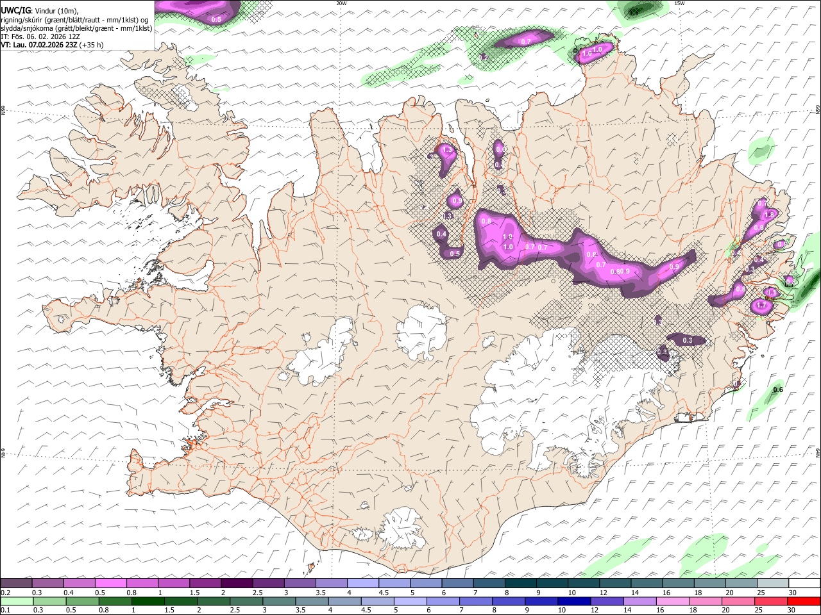Pick the dusky purple 0.2–0.3 legend swatch

[x=17, y=584]
